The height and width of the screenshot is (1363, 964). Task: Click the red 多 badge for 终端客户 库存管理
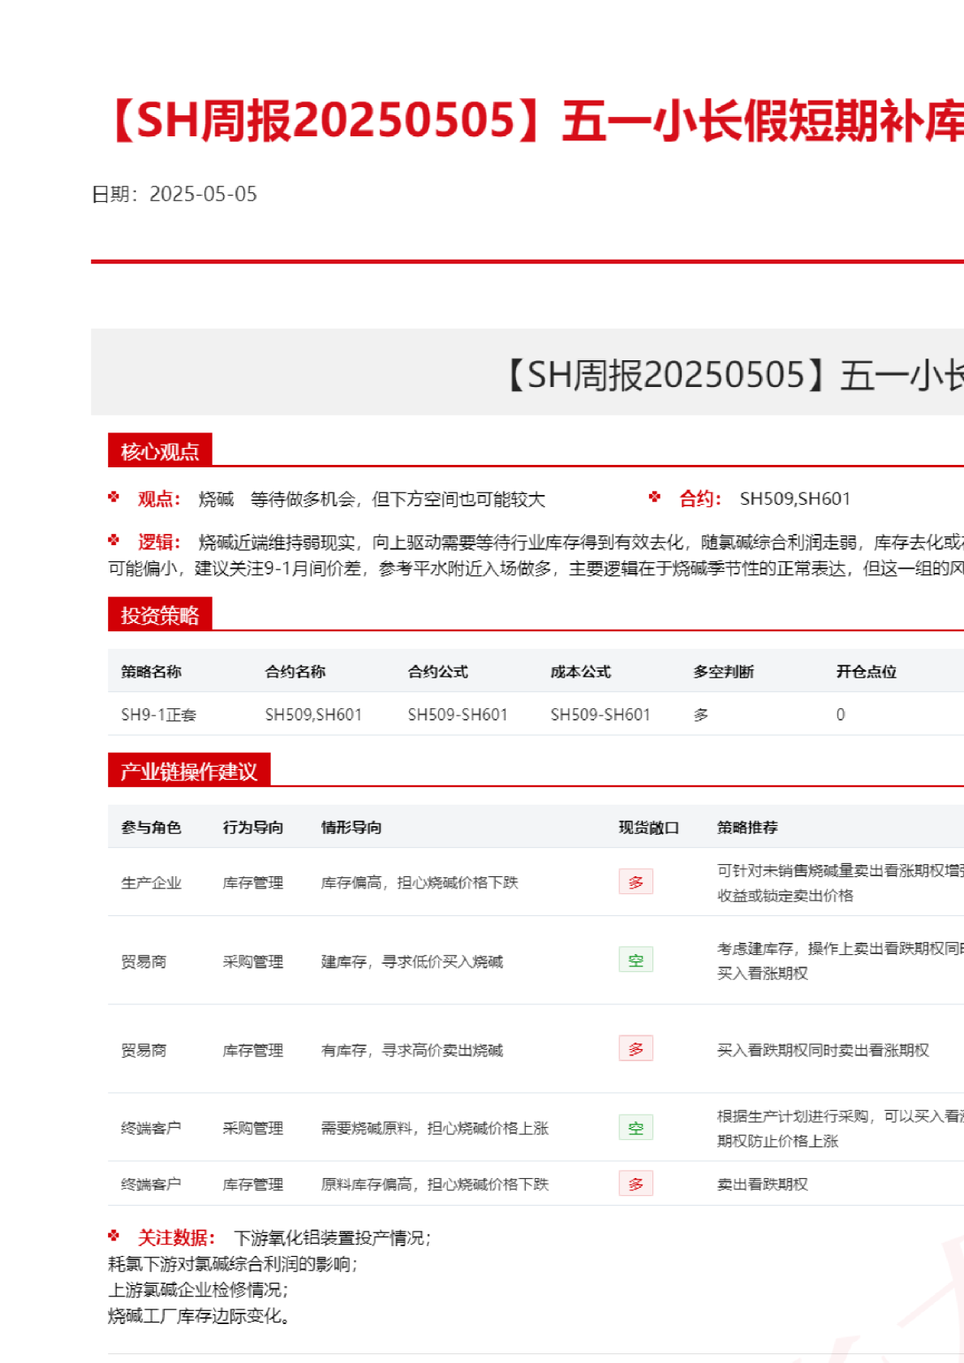click(x=635, y=1184)
